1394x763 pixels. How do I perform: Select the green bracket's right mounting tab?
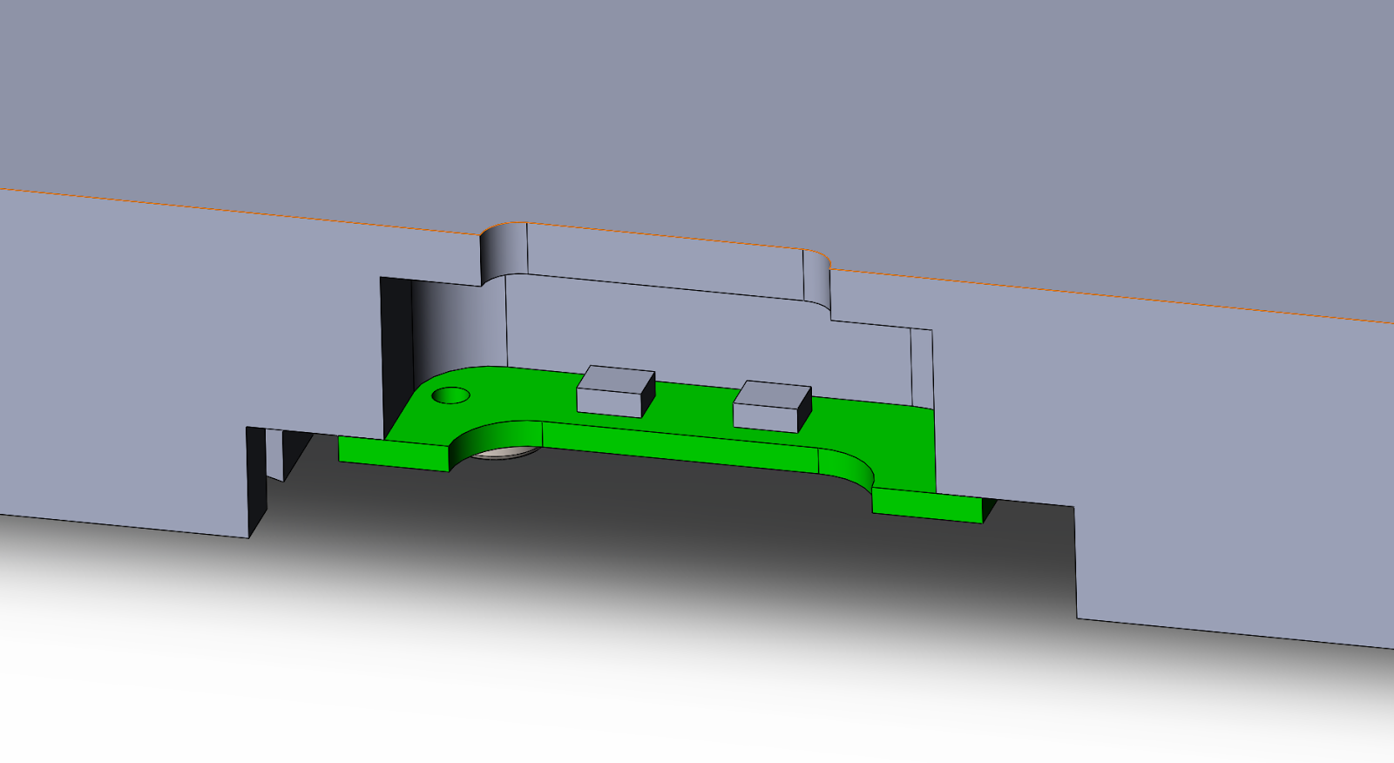928,505
